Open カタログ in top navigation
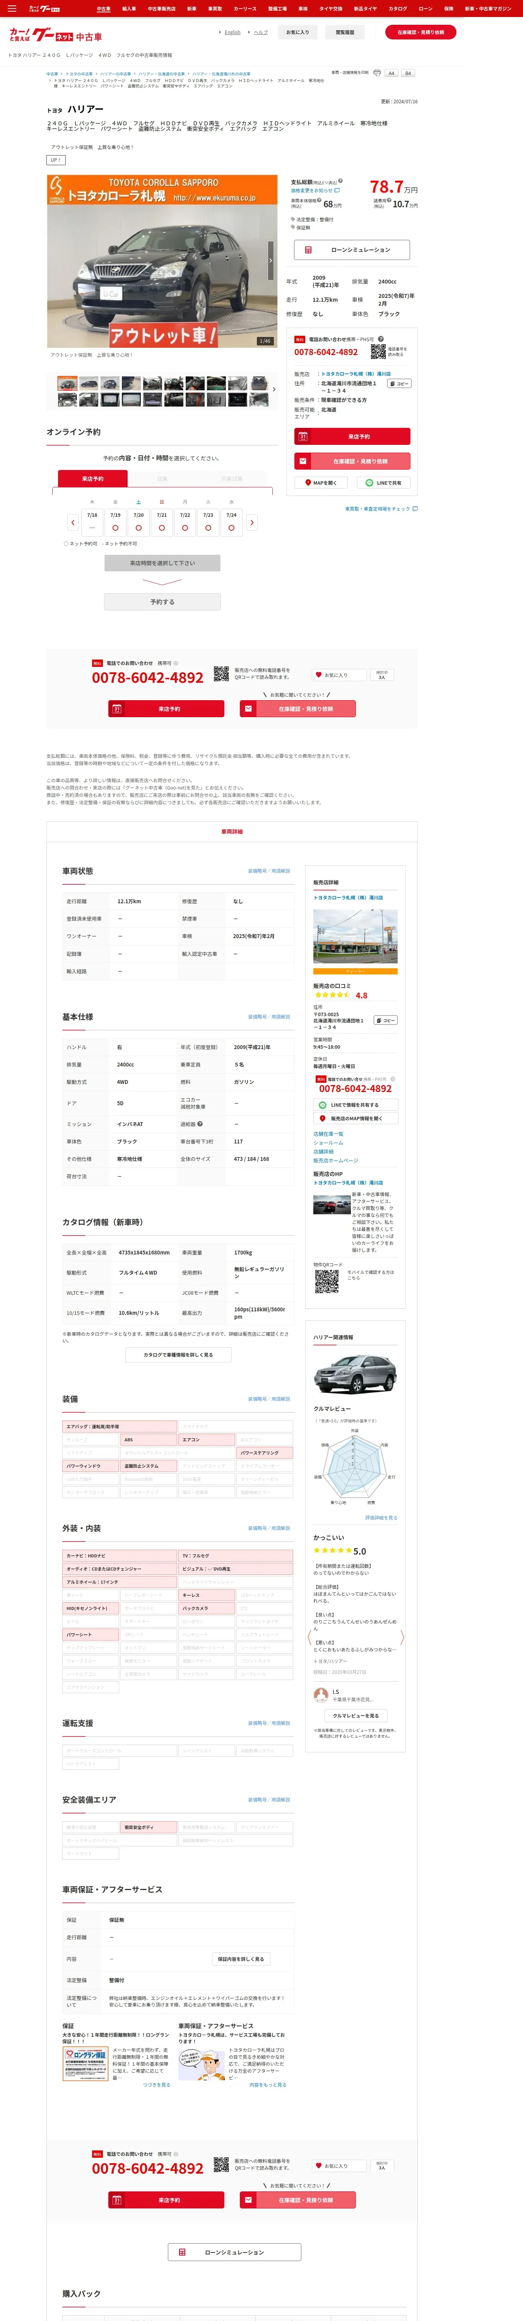 coord(398,9)
